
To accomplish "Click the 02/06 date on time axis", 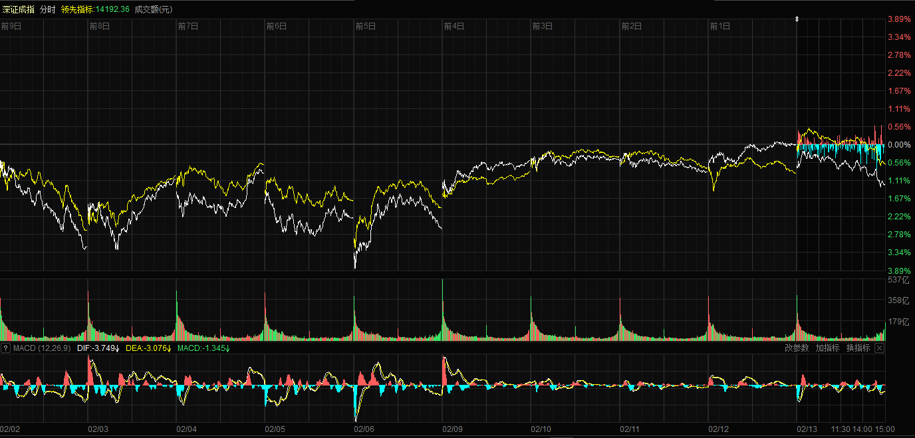I will tap(364, 429).
